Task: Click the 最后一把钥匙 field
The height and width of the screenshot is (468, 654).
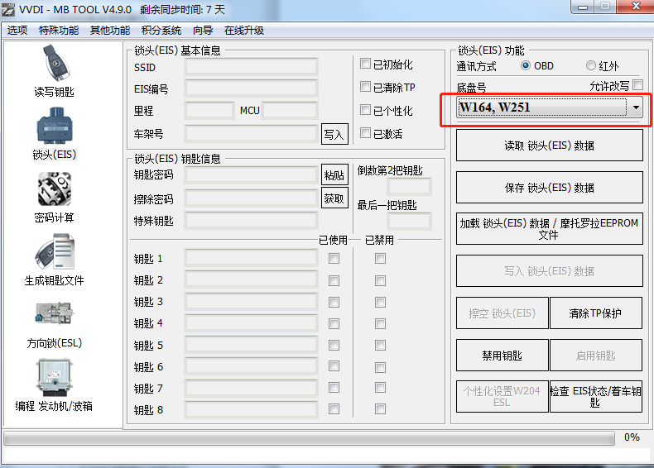Action: point(409,221)
